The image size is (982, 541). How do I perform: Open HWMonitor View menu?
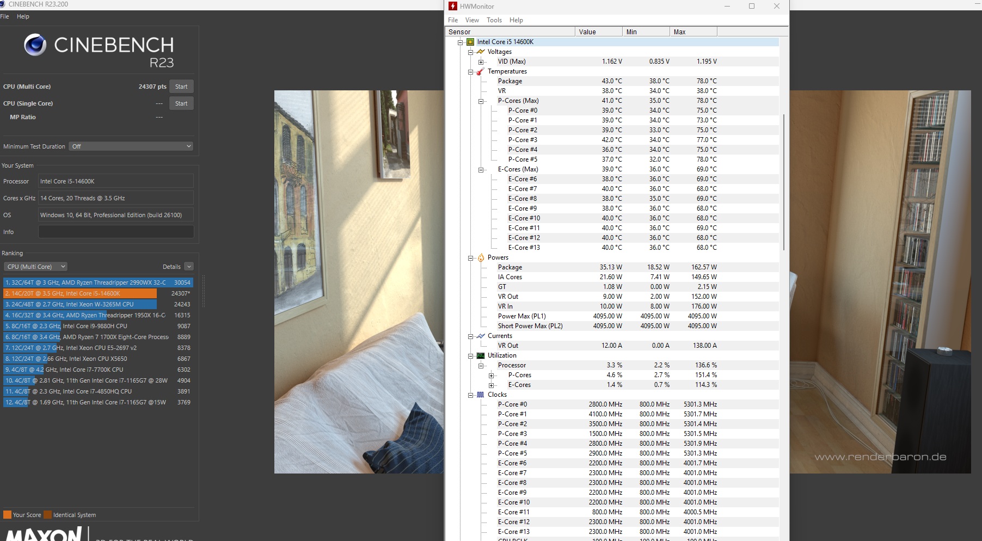click(472, 20)
